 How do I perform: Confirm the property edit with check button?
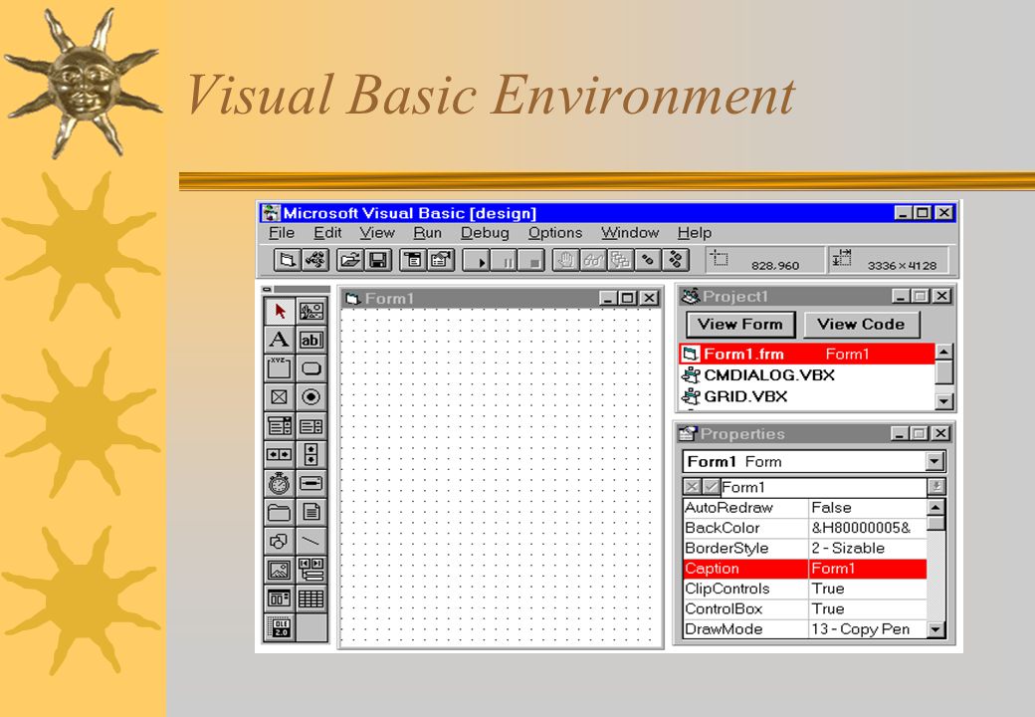tap(711, 487)
